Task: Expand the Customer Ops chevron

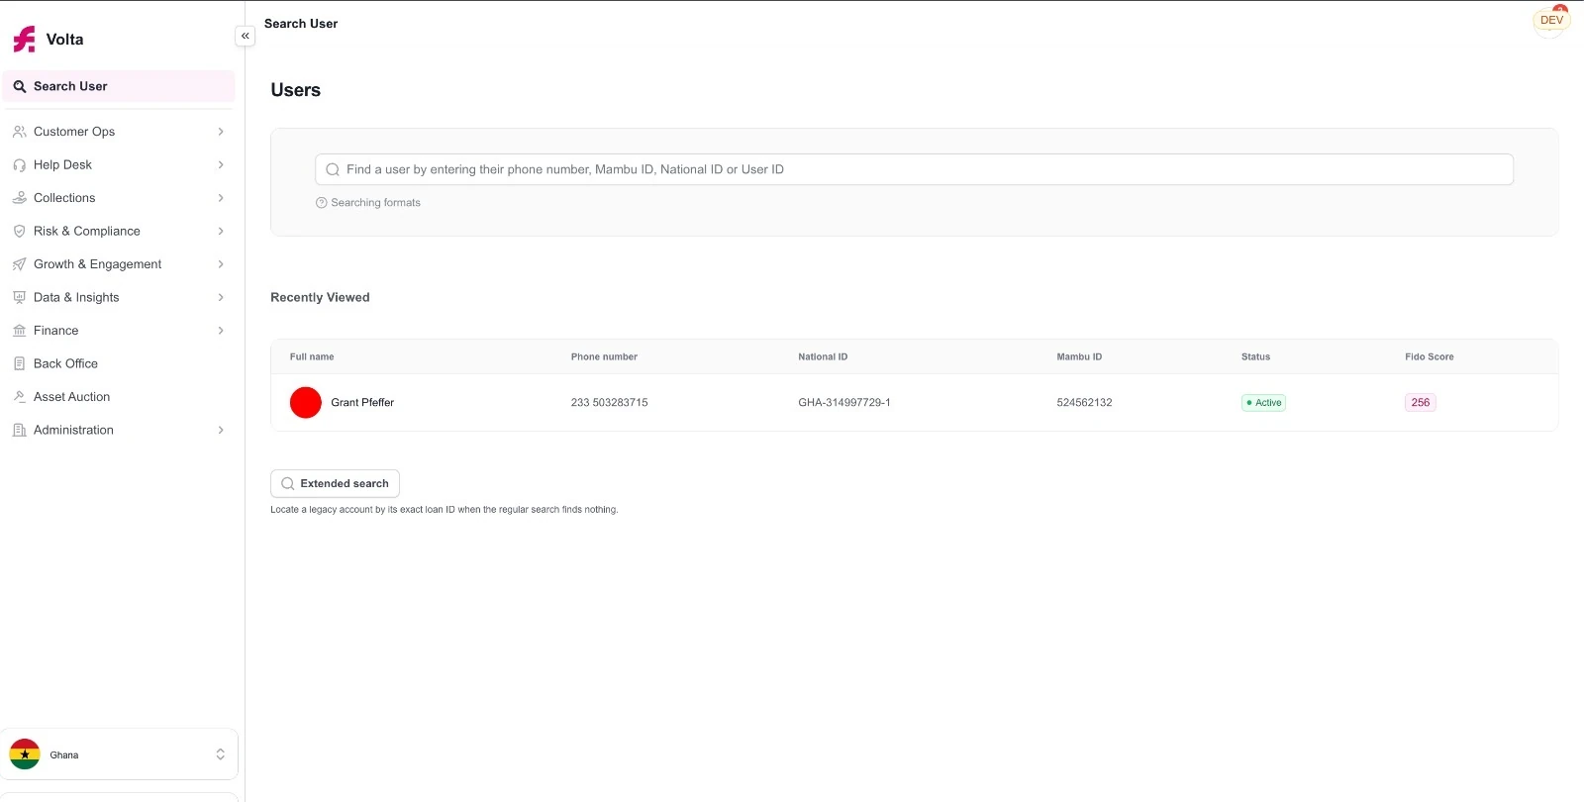Action: coord(221,132)
